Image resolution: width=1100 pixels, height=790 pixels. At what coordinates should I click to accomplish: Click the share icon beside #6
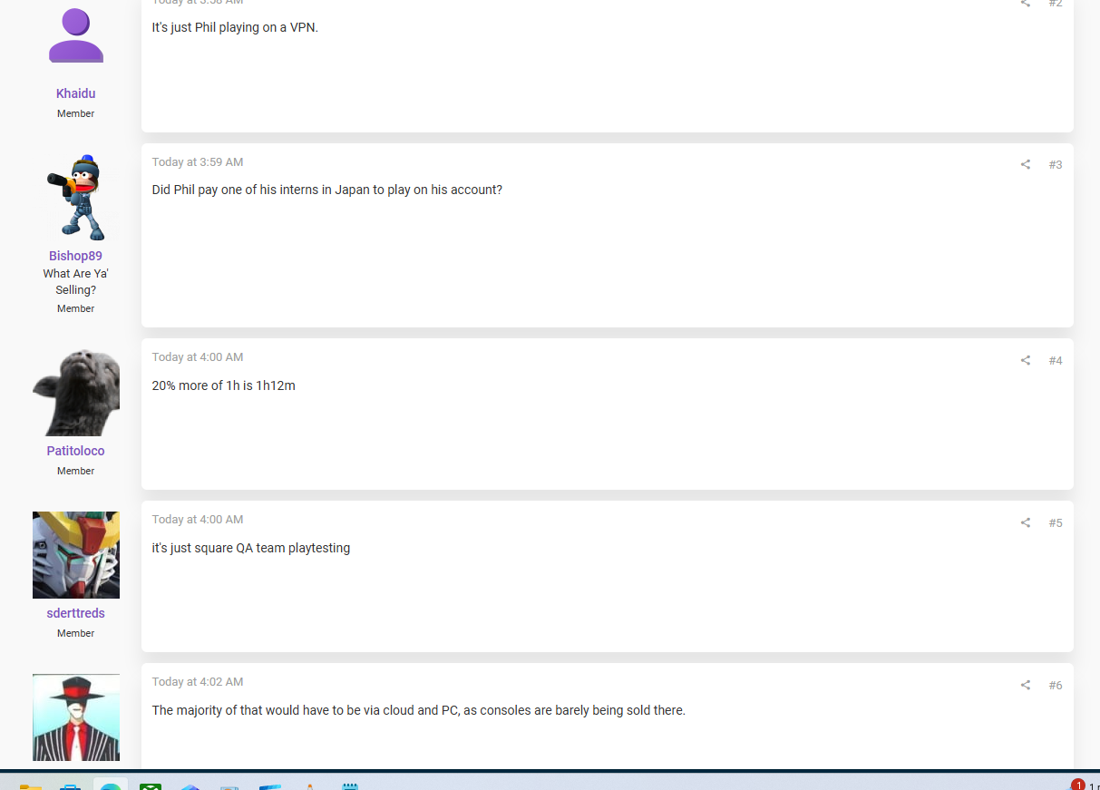1026,685
